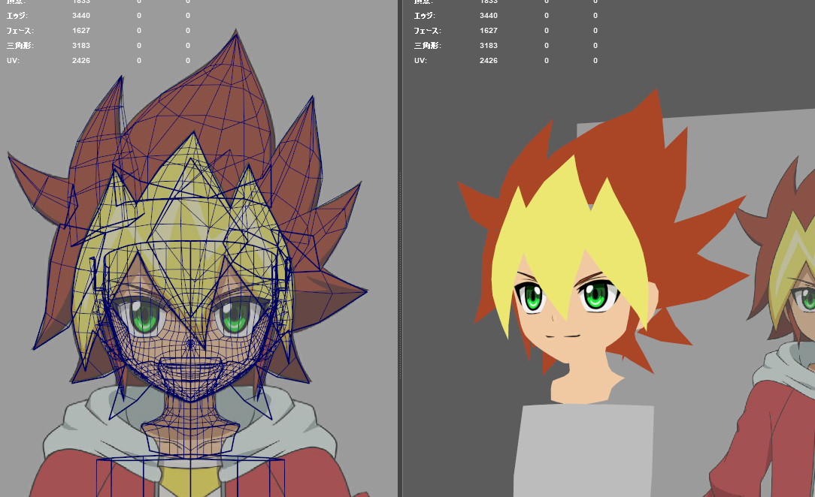Select the 3183 triangle count in right viewport
Viewport: 815px width, 497px height.
489,46
